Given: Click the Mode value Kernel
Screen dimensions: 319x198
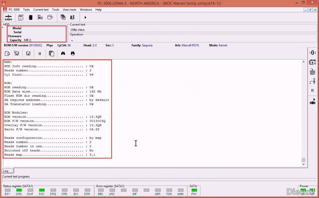Looking at the screenshot, I should click(223, 45).
